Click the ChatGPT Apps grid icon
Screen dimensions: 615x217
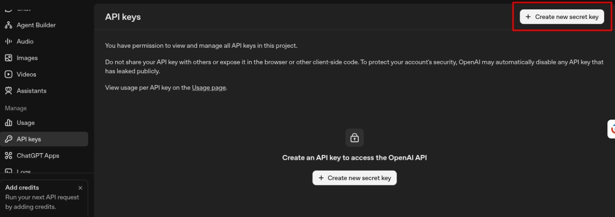coord(8,156)
